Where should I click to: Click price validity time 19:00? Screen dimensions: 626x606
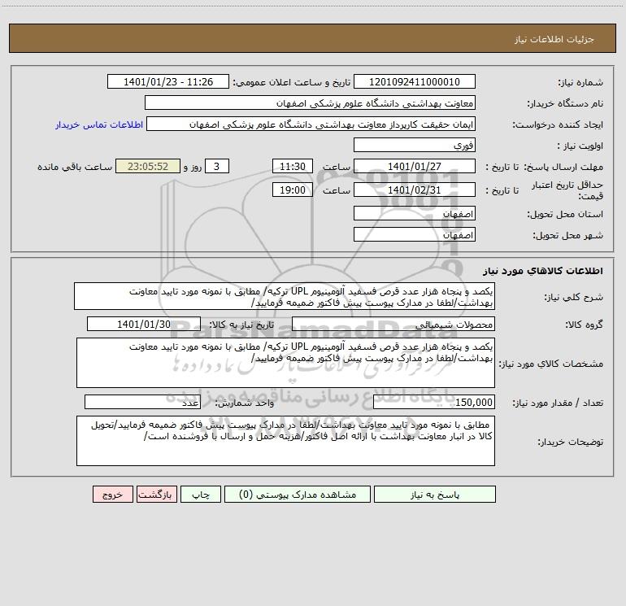pyautogui.click(x=292, y=190)
